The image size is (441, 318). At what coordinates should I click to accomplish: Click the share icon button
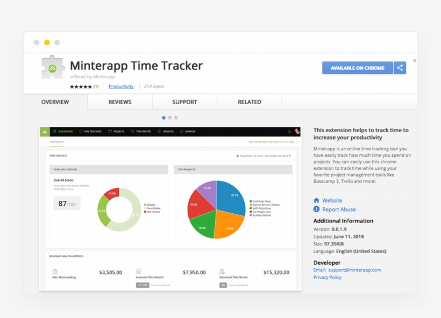point(400,68)
